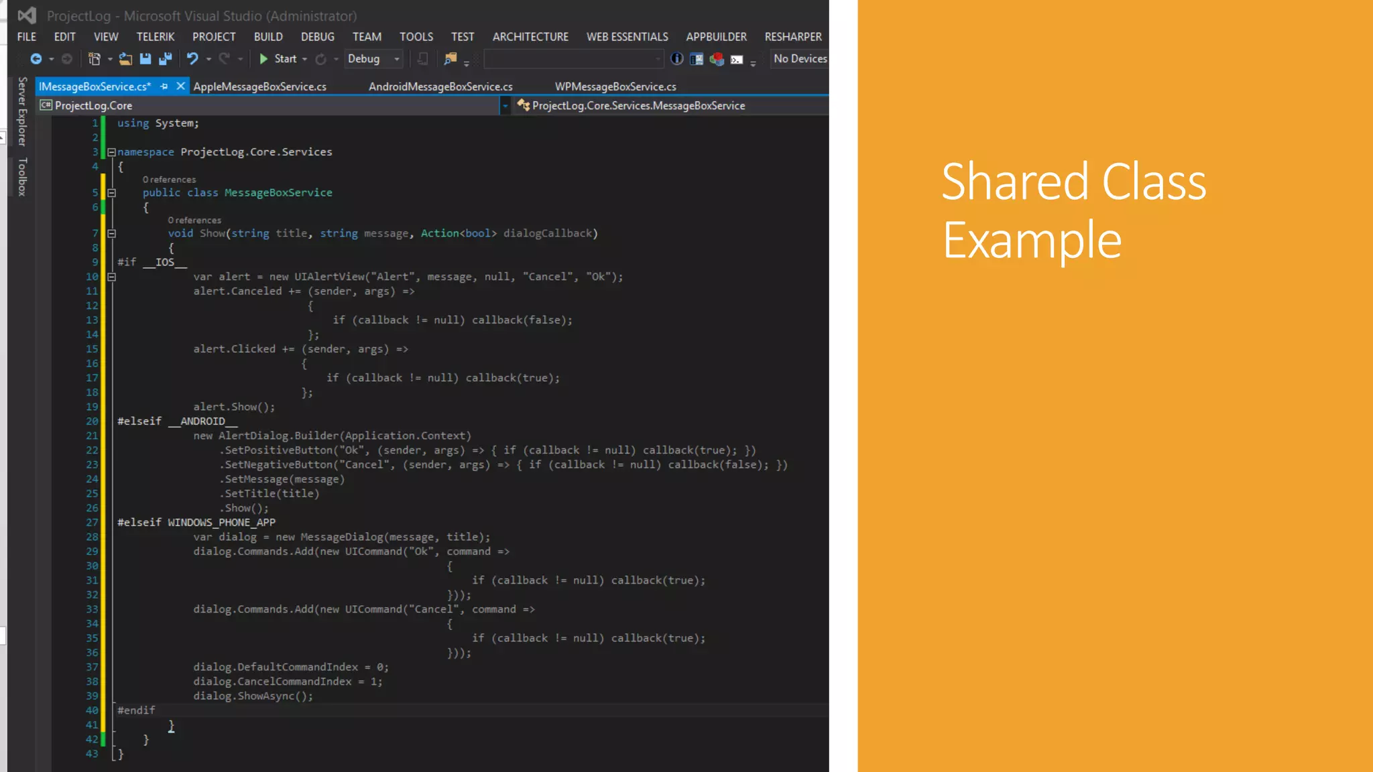Open the ProjectLog.Core project dropdown arrow
This screenshot has height=772, width=1373.
point(505,105)
